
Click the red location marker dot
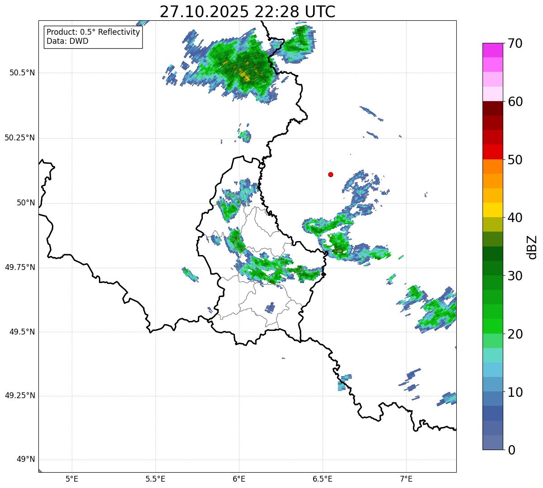coord(331,174)
